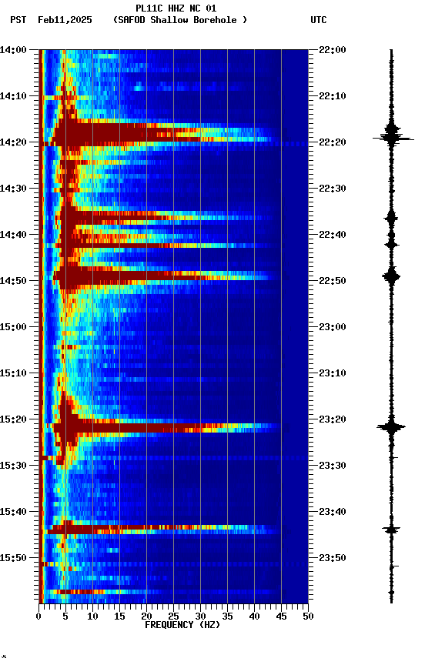Viewport: 425px width, 665px height.
Task: Click the 23:40 UTC time label
Action: [x=333, y=512]
